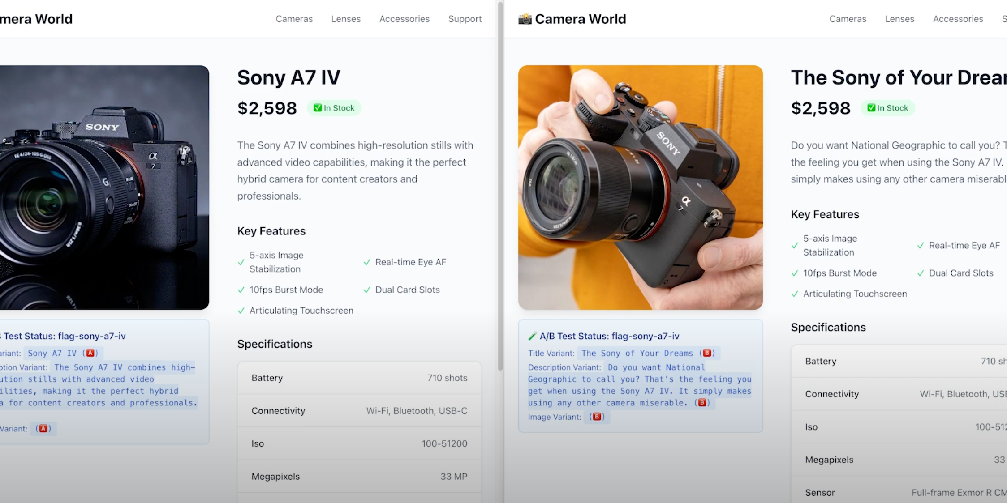Click the In Stock checkbox icon on the left page
Screen dimensions: 1007x503
point(318,108)
